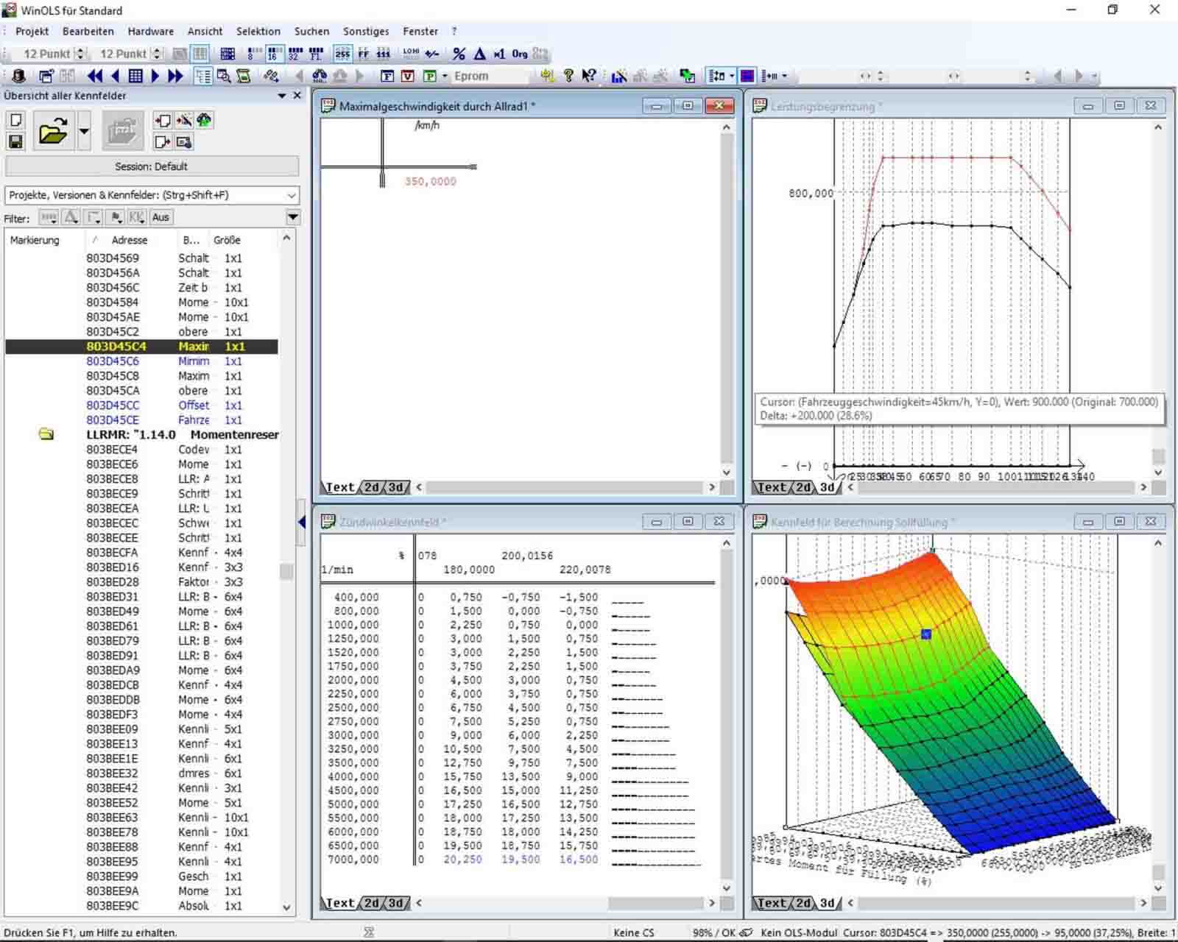This screenshot has width=1178, height=942.
Task: Collapse the sidebar with blue left triangle
Action: point(302,522)
